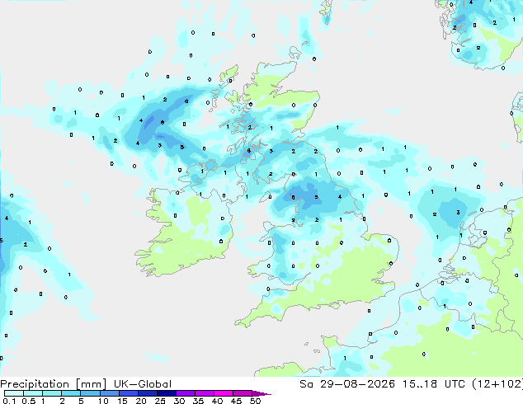Click the 1–2 mm legend color swatch
Viewport: 523px width, 404px height.
pos(52,393)
